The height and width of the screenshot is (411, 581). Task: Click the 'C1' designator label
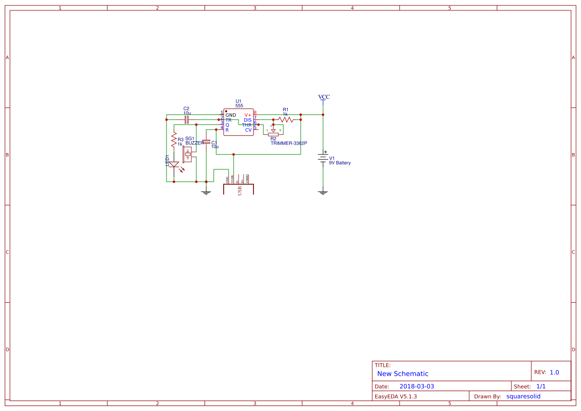tap(214, 143)
